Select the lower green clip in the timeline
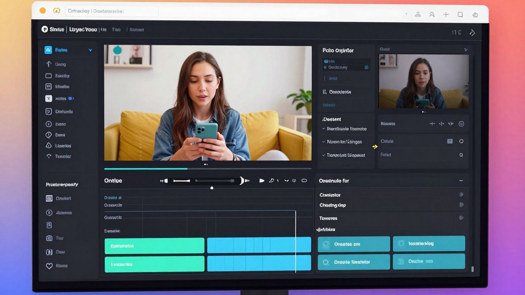Viewport: 525px width, 295px height. 155,264
